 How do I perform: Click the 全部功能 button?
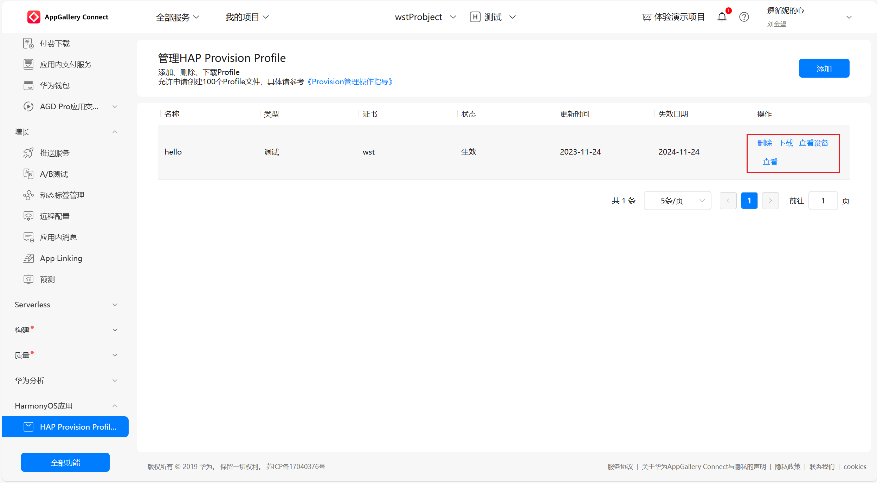pyautogui.click(x=65, y=462)
